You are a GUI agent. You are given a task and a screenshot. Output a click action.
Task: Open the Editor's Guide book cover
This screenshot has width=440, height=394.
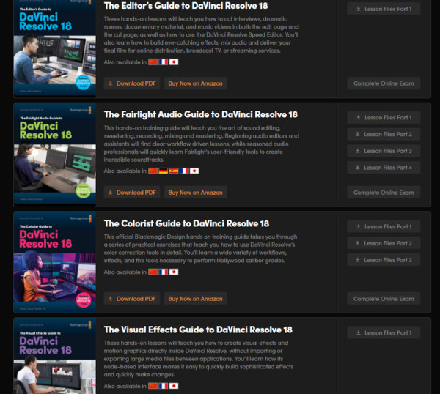(x=55, y=48)
